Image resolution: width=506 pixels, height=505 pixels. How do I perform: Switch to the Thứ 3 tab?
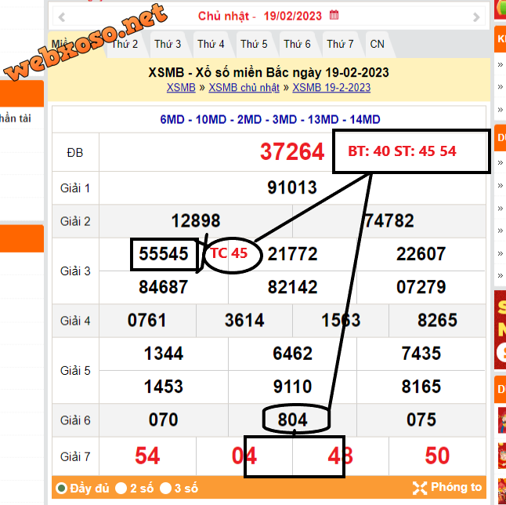point(168,44)
